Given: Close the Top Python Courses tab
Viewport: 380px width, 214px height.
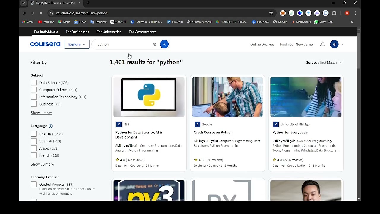Looking at the screenshot, I should [x=79, y=3].
